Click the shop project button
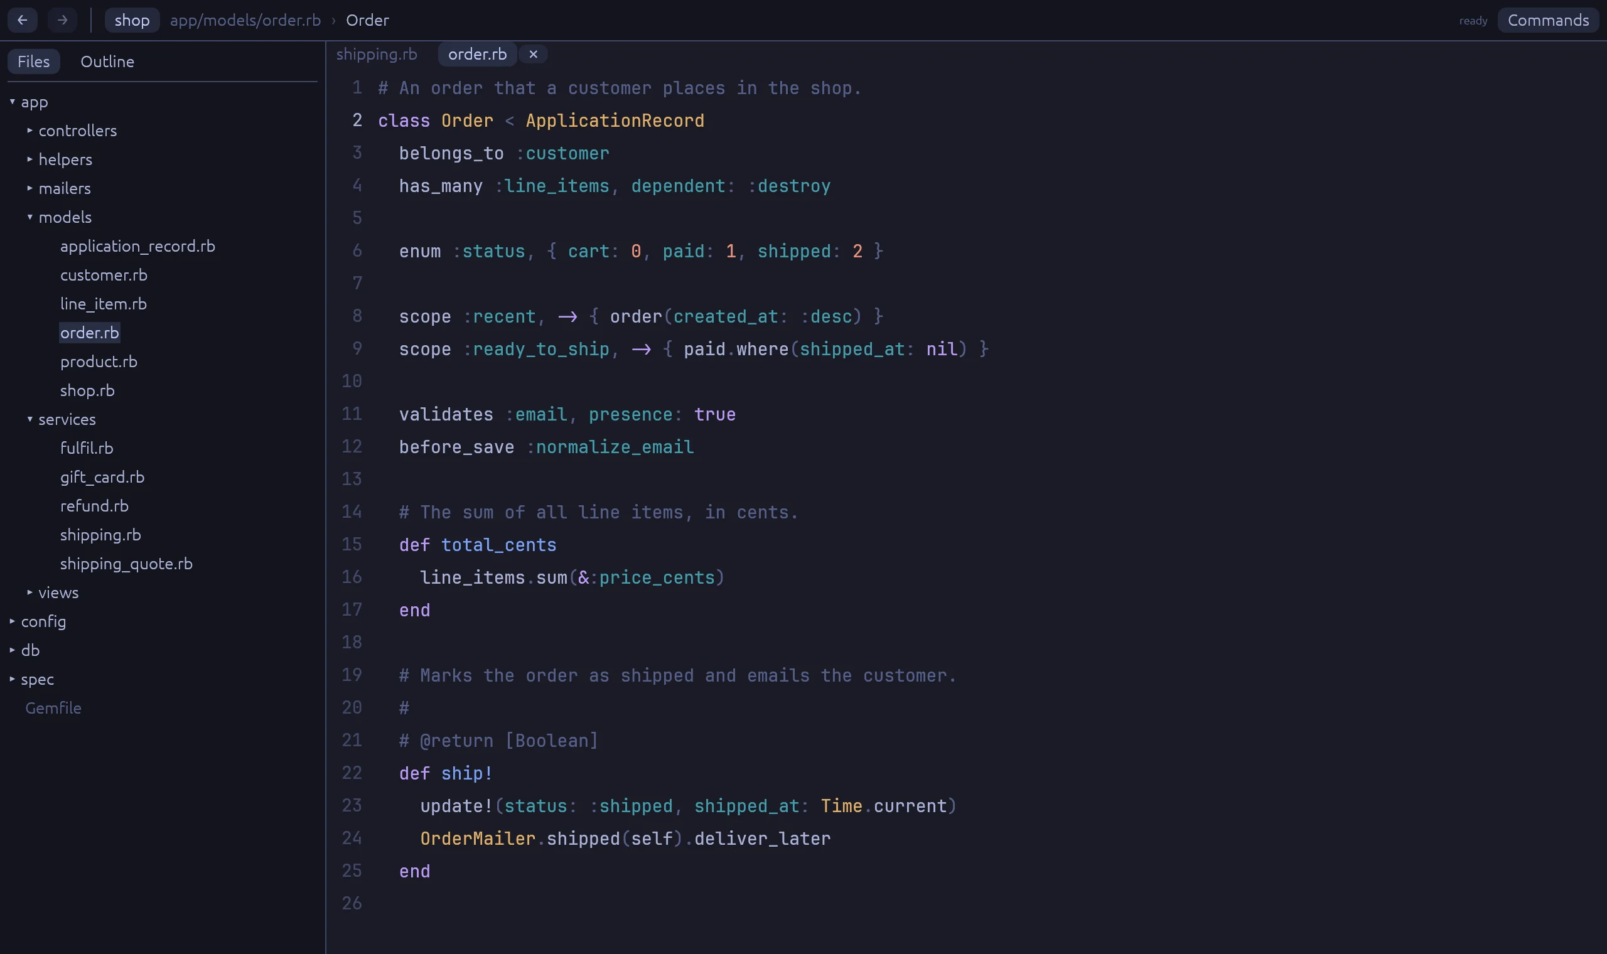The image size is (1607, 954). [x=132, y=20]
